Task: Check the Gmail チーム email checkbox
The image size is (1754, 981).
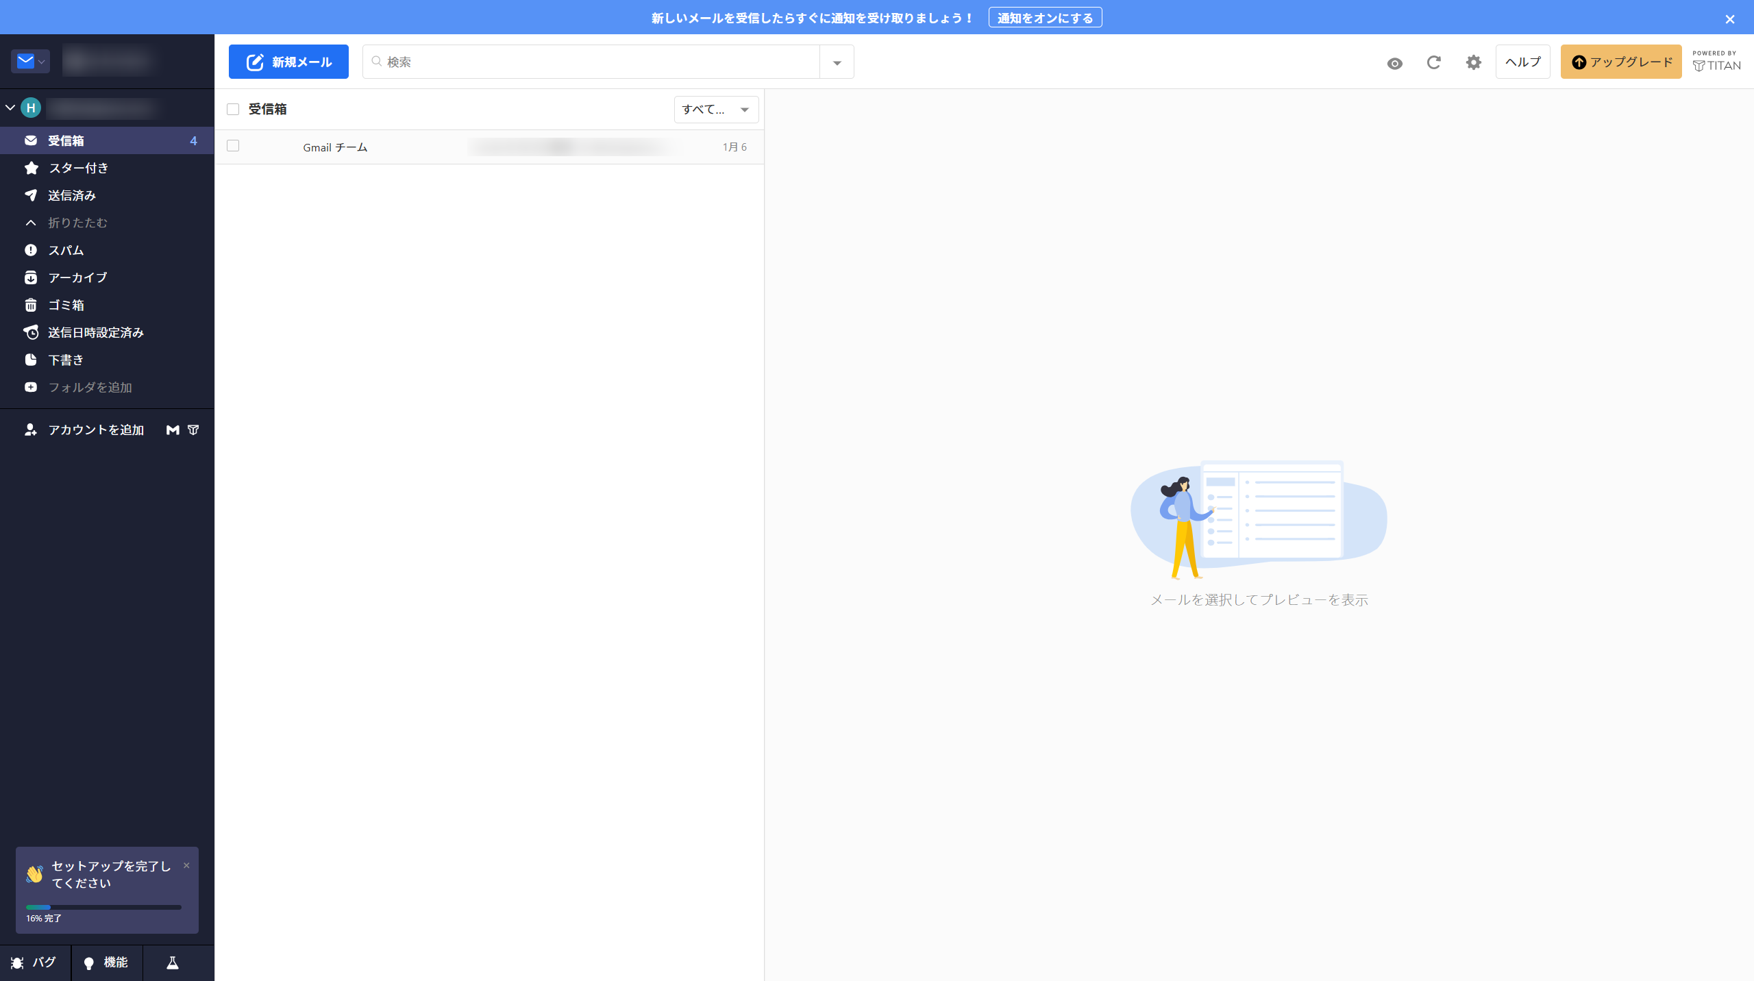Action: (233, 146)
